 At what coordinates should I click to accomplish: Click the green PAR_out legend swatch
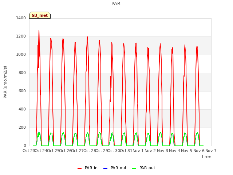pyautogui.click(x=134, y=168)
